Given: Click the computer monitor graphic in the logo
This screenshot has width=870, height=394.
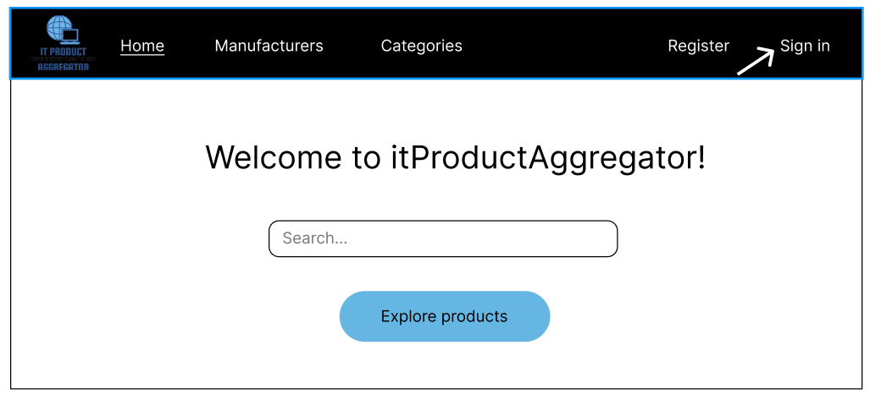Looking at the screenshot, I should point(71,36).
